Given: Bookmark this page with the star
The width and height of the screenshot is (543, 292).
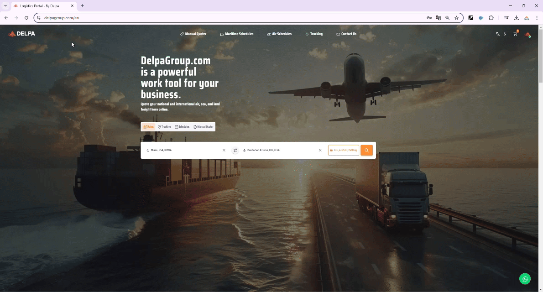Looking at the screenshot, I should pyautogui.click(x=456, y=18).
